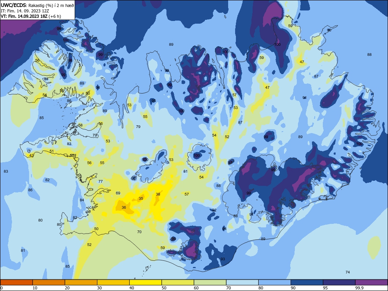Click the south-coast value 93

coord(223,259)
